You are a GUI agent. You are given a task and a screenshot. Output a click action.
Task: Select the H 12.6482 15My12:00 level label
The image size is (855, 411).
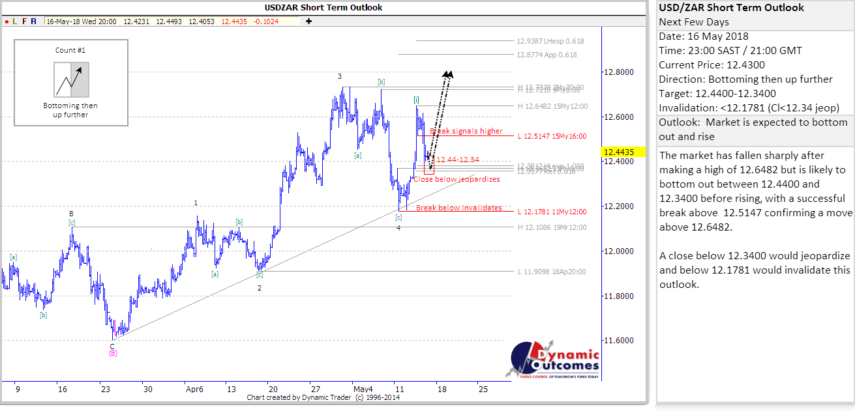click(552, 106)
